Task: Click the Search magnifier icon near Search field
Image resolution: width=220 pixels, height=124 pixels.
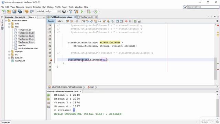Action: click(x=185, y=7)
